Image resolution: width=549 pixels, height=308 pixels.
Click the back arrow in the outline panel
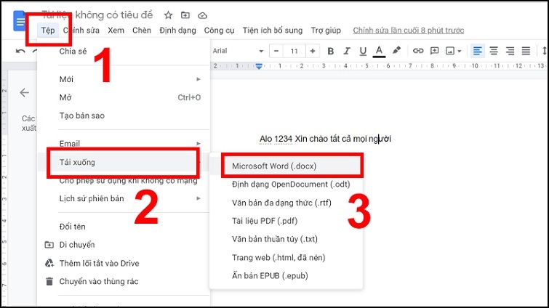click(x=24, y=93)
